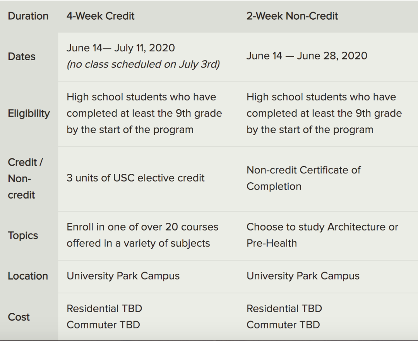Click the Duration row label

tap(28, 16)
